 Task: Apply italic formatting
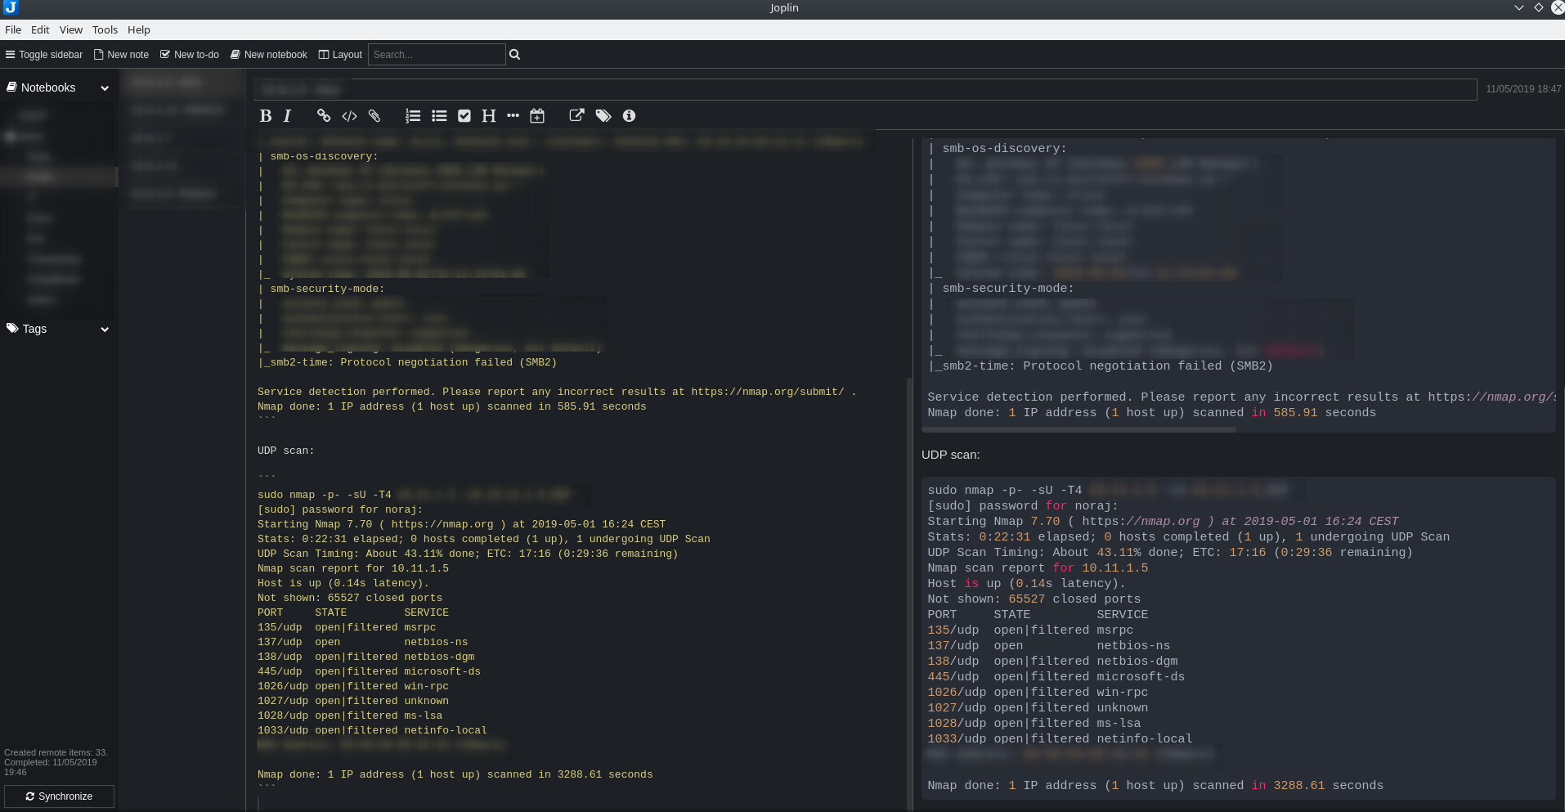point(287,115)
